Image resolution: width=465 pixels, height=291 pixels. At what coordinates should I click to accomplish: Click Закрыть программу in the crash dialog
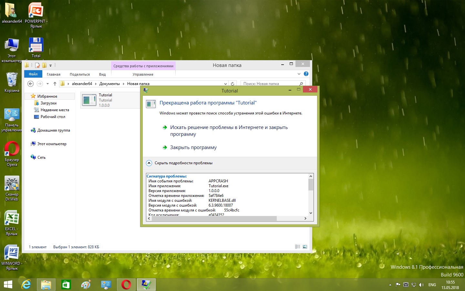[193, 147]
